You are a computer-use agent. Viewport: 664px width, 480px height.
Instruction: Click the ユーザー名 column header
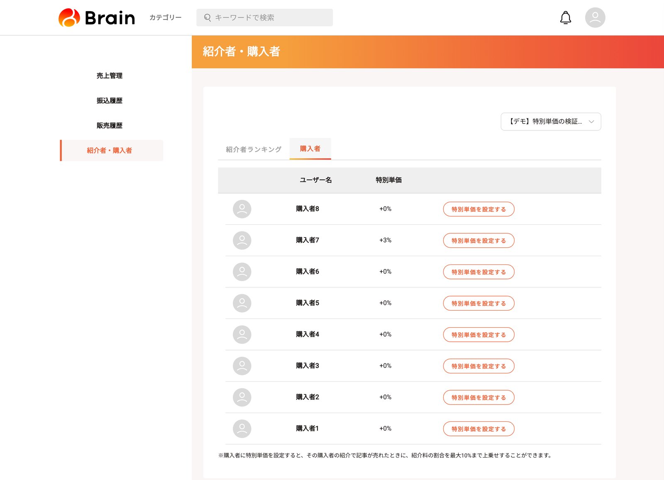(x=315, y=180)
